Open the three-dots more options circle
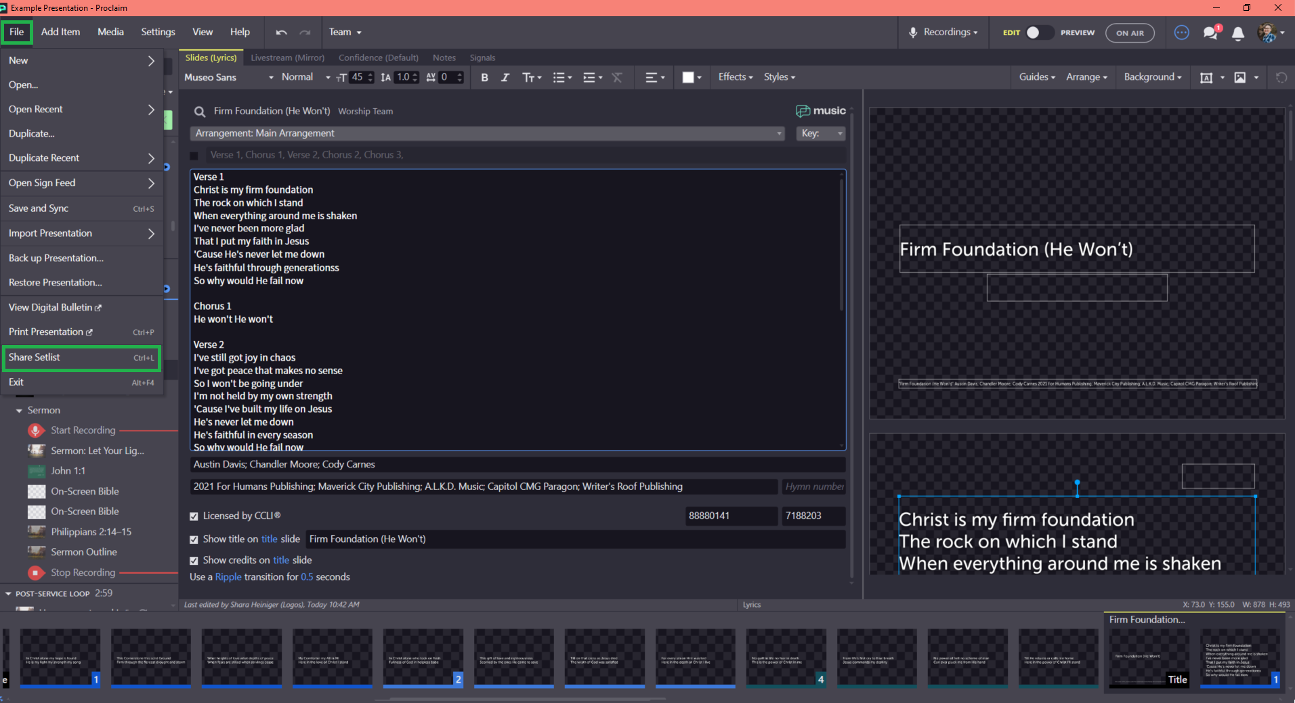The width and height of the screenshot is (1295, 703). click(x=1182, y=32)
